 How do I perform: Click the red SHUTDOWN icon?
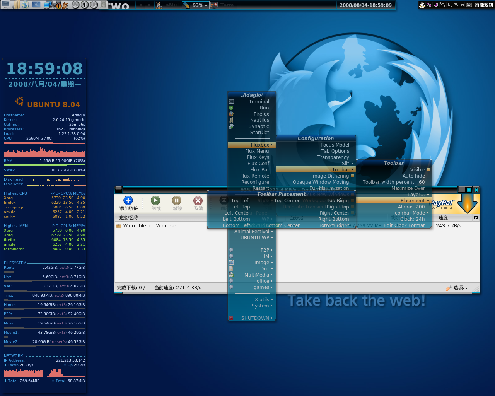231,318
